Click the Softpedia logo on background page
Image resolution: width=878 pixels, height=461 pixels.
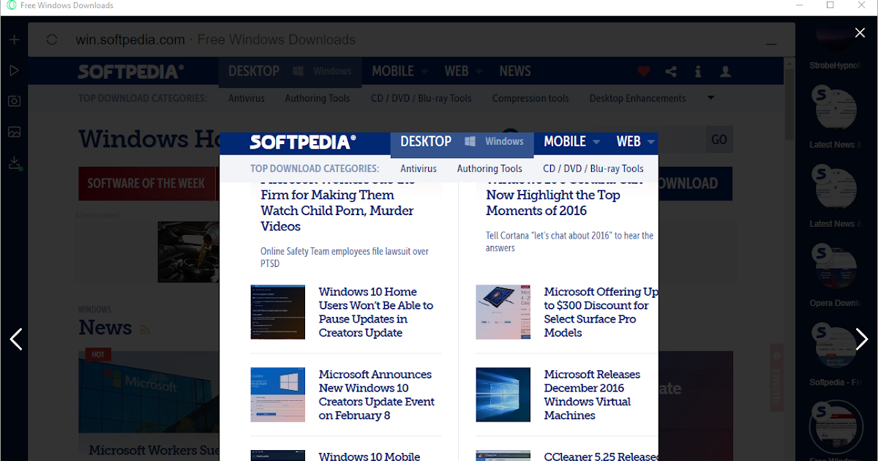click(x=131, y=71)
